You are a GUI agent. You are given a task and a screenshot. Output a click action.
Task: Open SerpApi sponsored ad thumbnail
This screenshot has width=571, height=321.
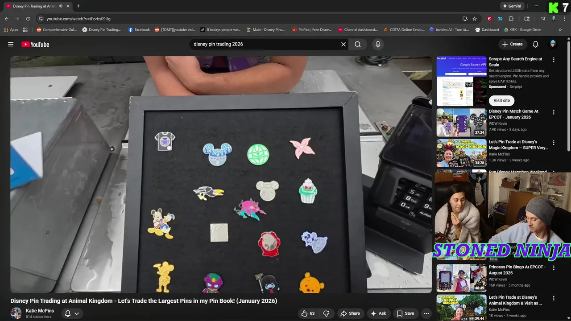click(461, 81)
